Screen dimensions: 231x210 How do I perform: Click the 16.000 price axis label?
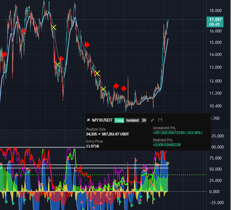(216, 31)
